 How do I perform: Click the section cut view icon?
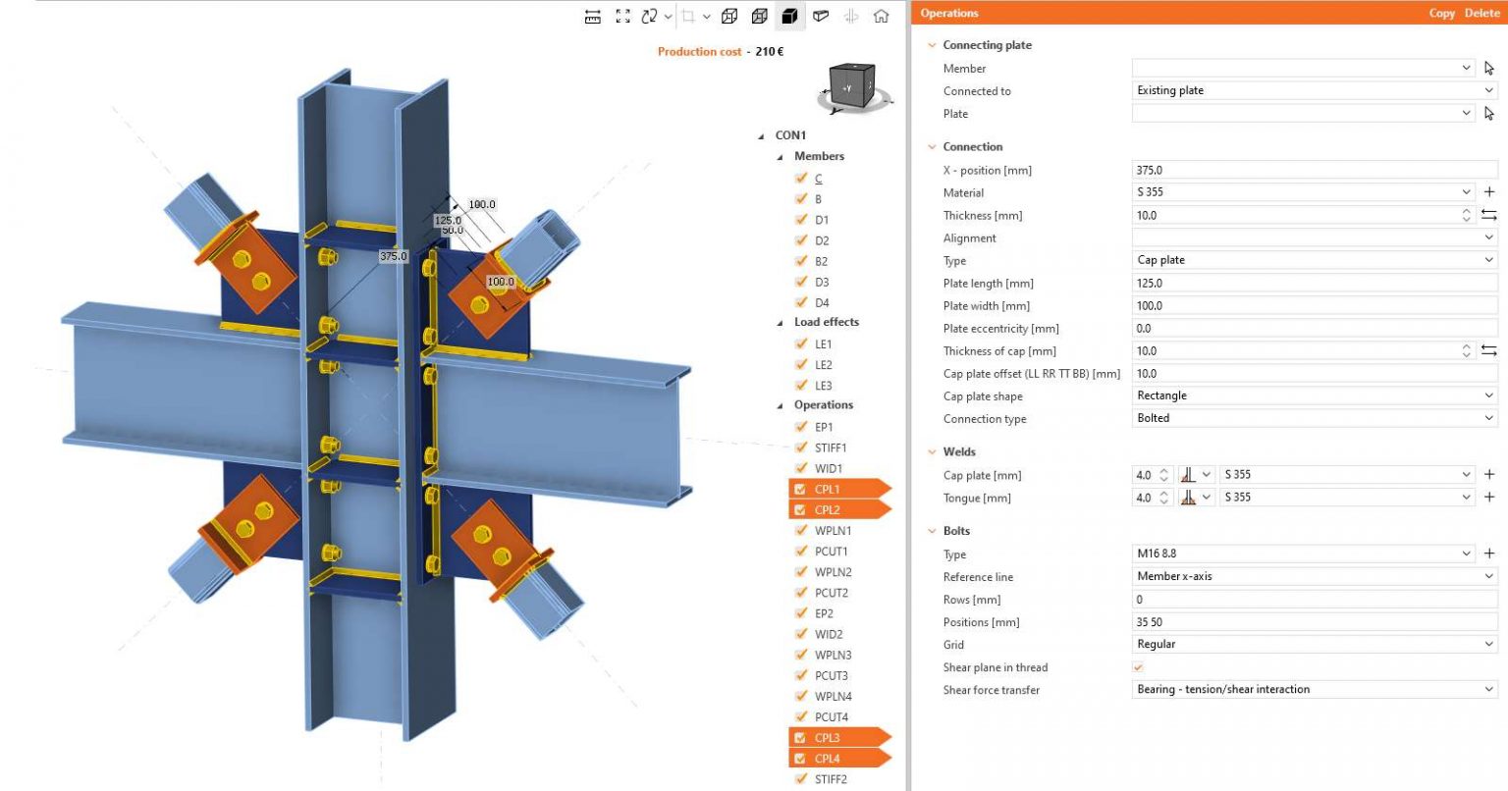click(x=821, y=16)
